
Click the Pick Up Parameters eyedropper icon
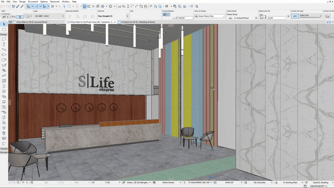pos(18,6)
